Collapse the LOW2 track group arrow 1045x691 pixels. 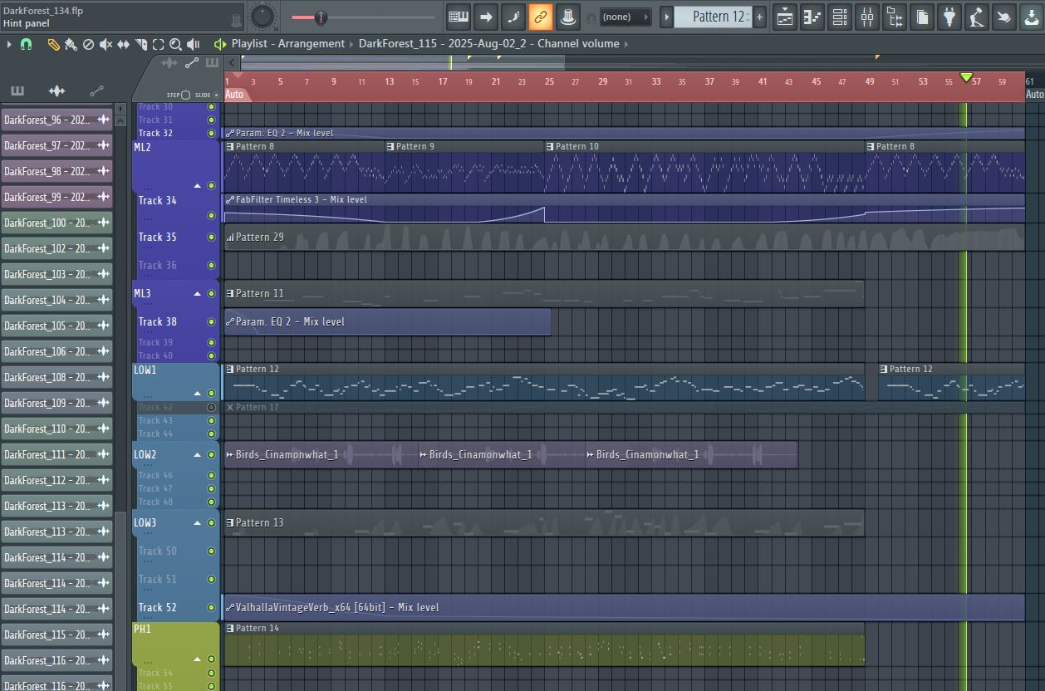tap(198, 455)
